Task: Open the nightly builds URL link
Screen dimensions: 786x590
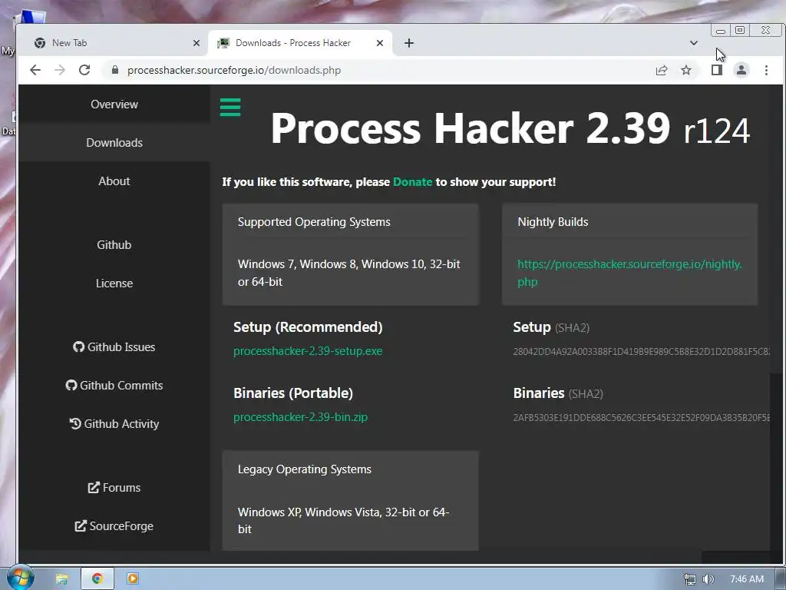Action: 629,273
